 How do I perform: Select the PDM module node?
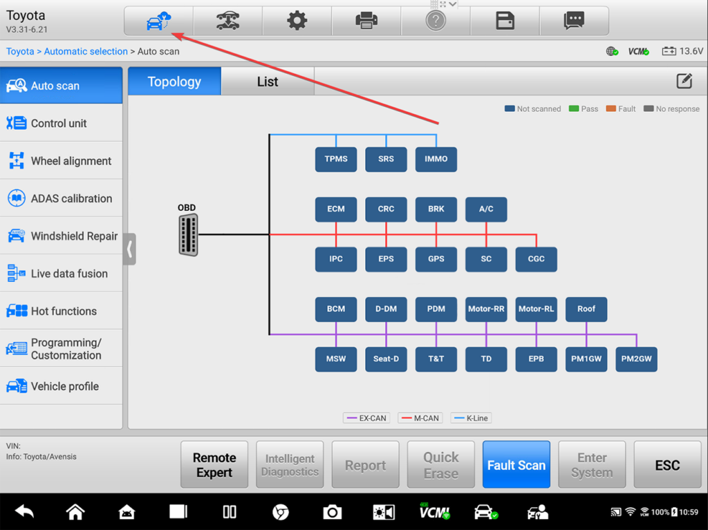coord(436,310)
